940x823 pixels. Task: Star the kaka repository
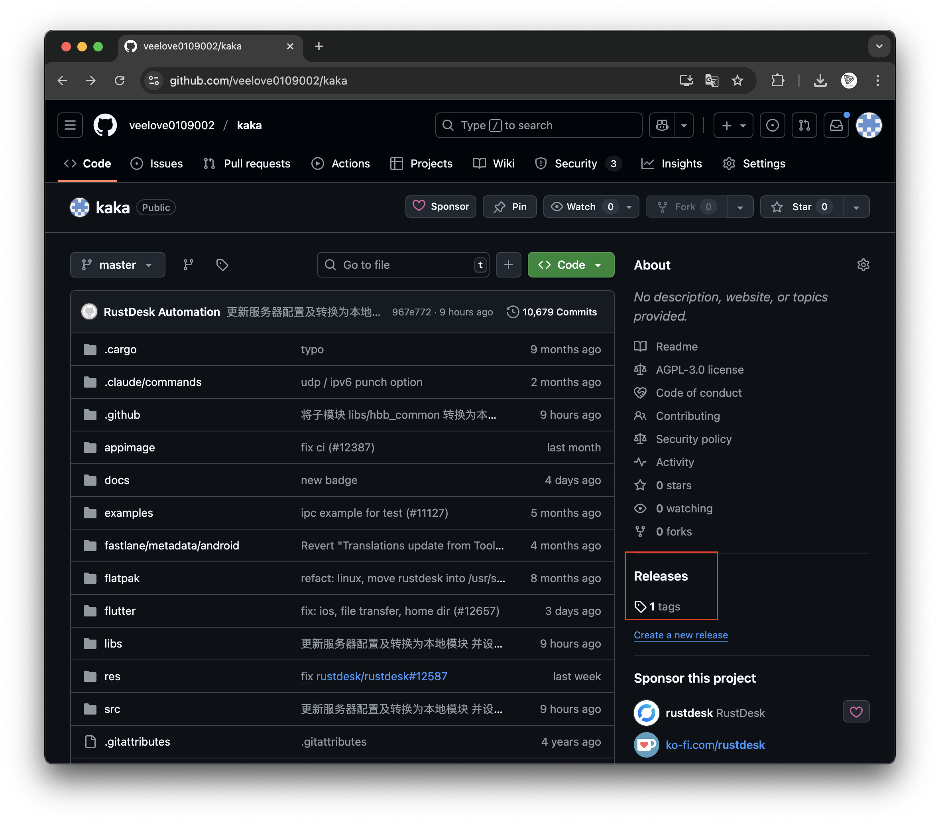801,207
